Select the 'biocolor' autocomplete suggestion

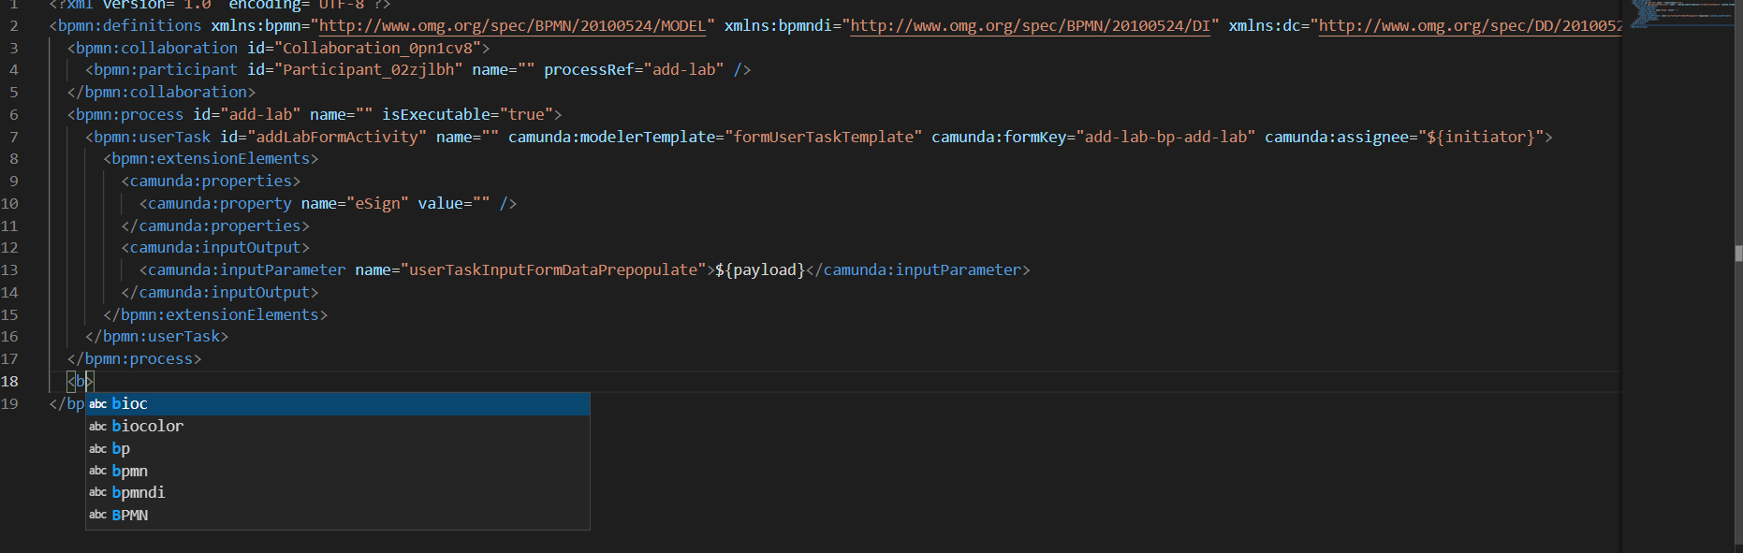(338, 426)
